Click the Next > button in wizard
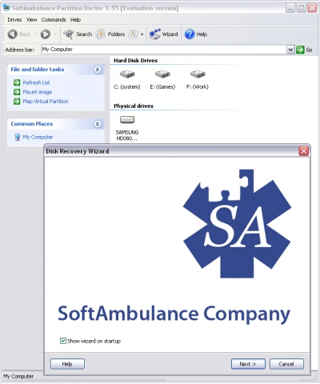Viewport: 320px width, 384px height. point(248,364)
